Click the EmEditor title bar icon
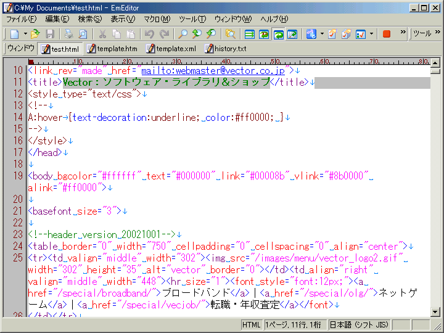Viewport: 444px width, 333px height. pos(7,7)
